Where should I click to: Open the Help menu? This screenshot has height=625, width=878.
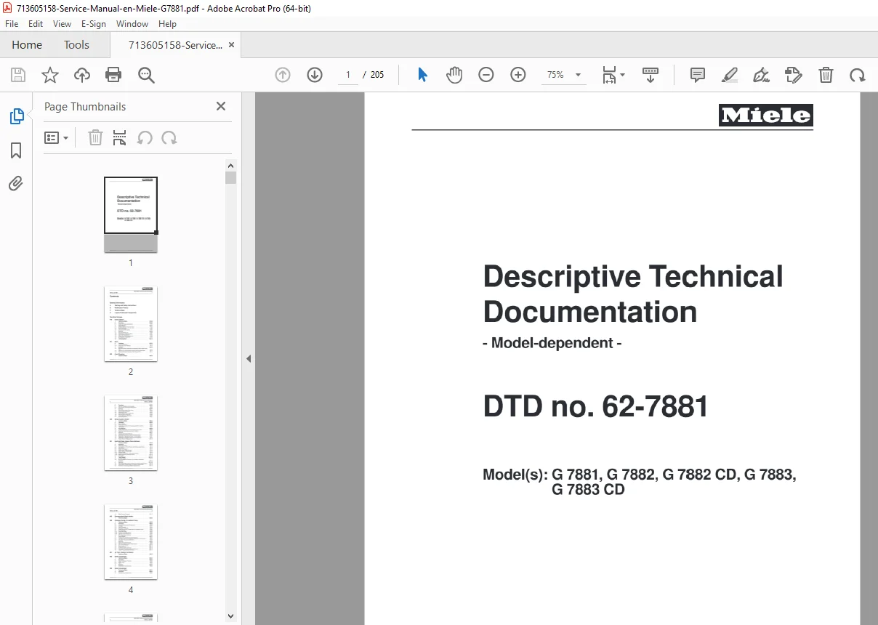(167, 24)
